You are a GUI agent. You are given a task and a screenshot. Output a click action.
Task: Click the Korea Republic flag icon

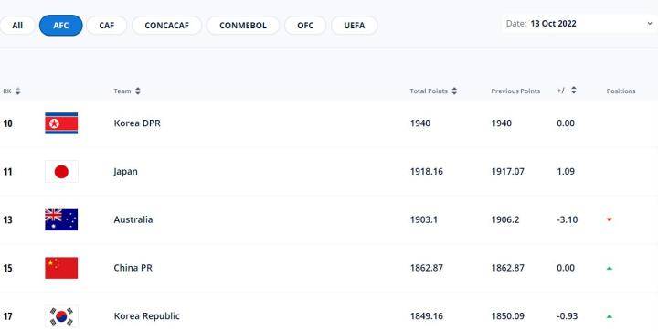(61, 316)
